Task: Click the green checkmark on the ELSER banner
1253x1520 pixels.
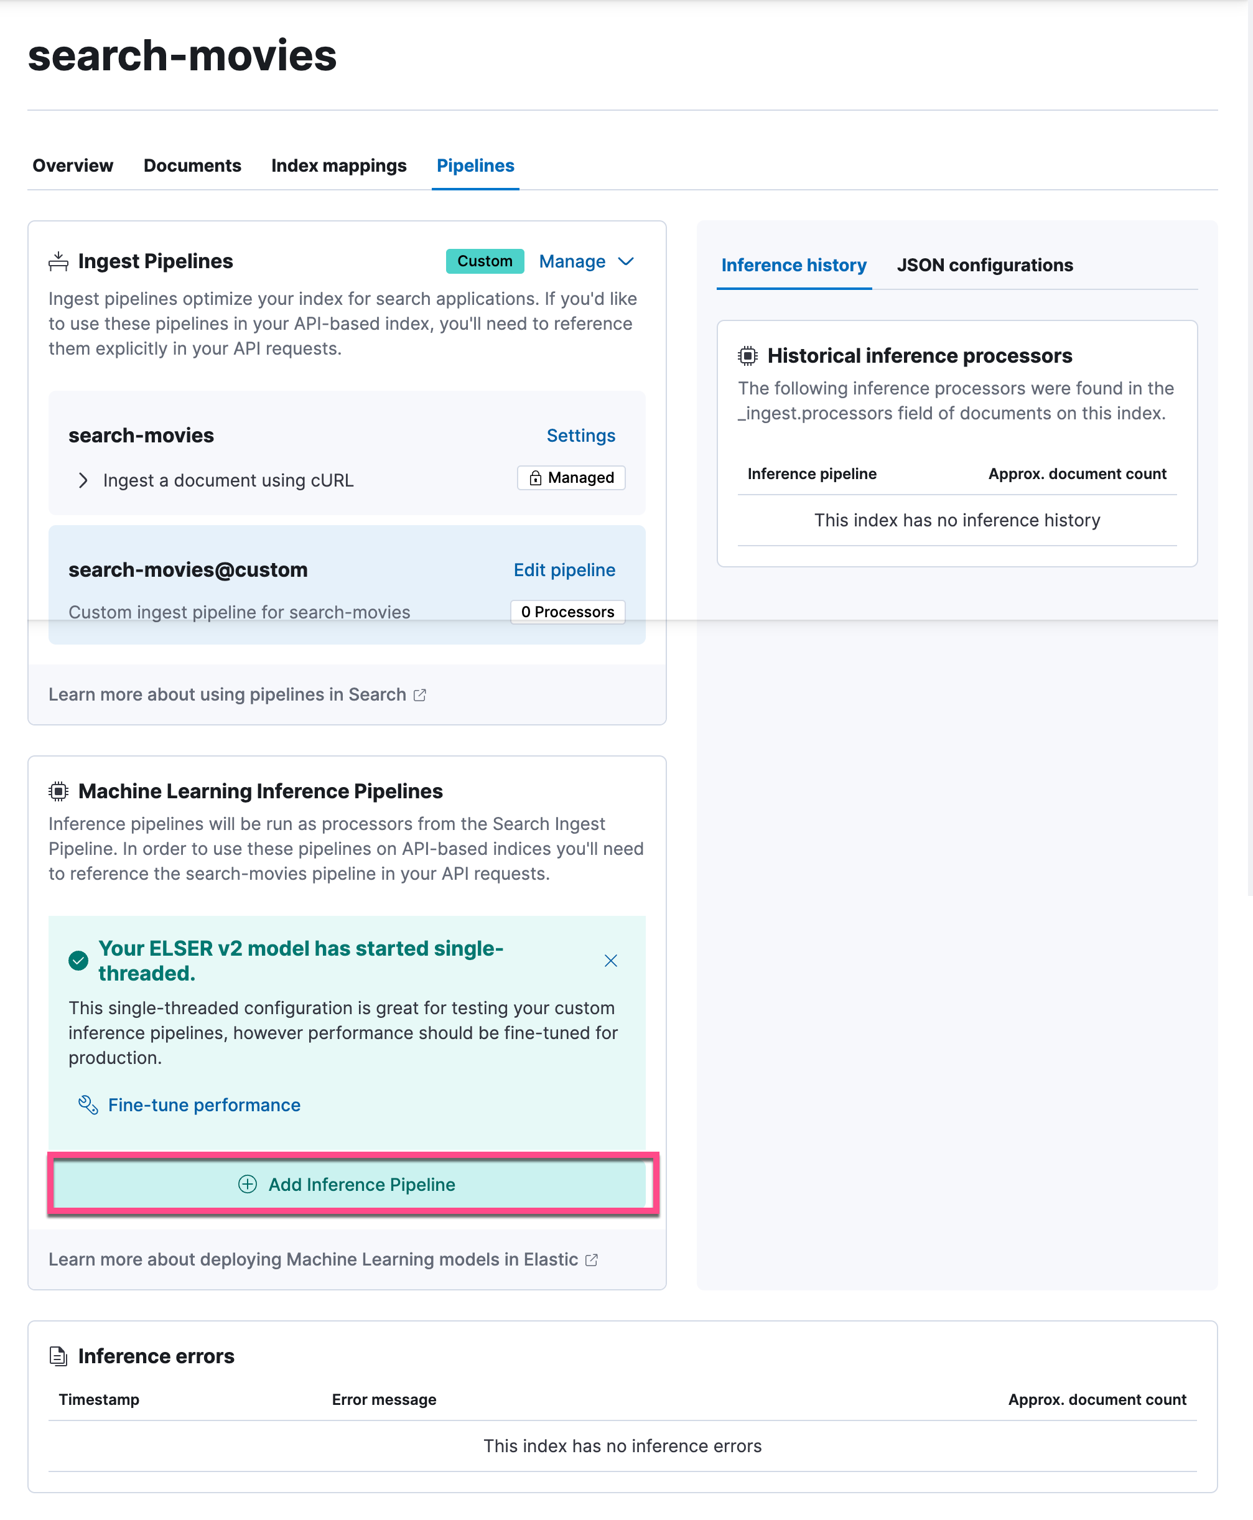Action: click(77, 960)
